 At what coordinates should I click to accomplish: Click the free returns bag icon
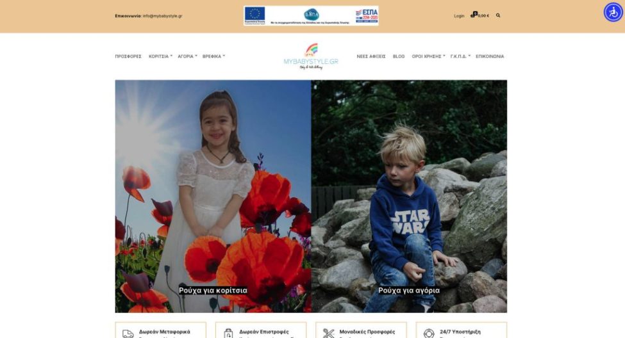click(x=228, y=334)
